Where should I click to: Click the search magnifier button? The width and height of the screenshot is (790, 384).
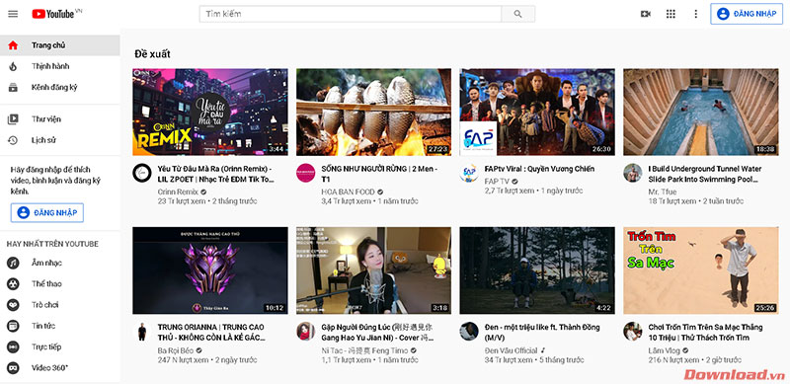[517, 14]
